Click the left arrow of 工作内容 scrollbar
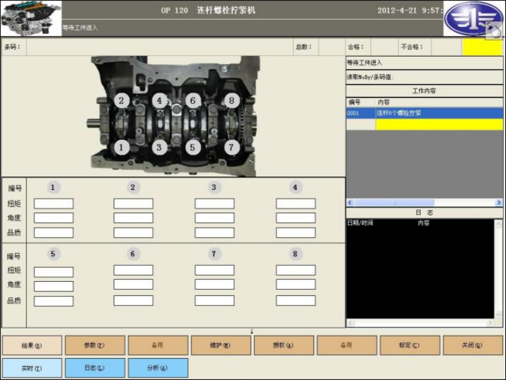 pos(350,203)
